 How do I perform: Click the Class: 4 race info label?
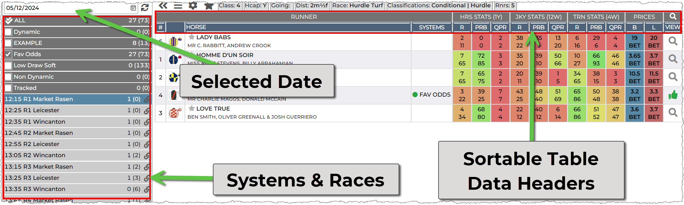coord(229,5)
